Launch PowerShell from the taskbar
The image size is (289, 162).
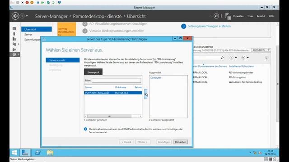click(x=38, y=153)
